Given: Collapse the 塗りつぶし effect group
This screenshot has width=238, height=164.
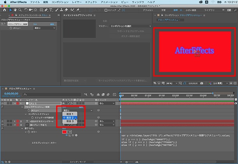Looking at the screenshot, I should point(22,128).
